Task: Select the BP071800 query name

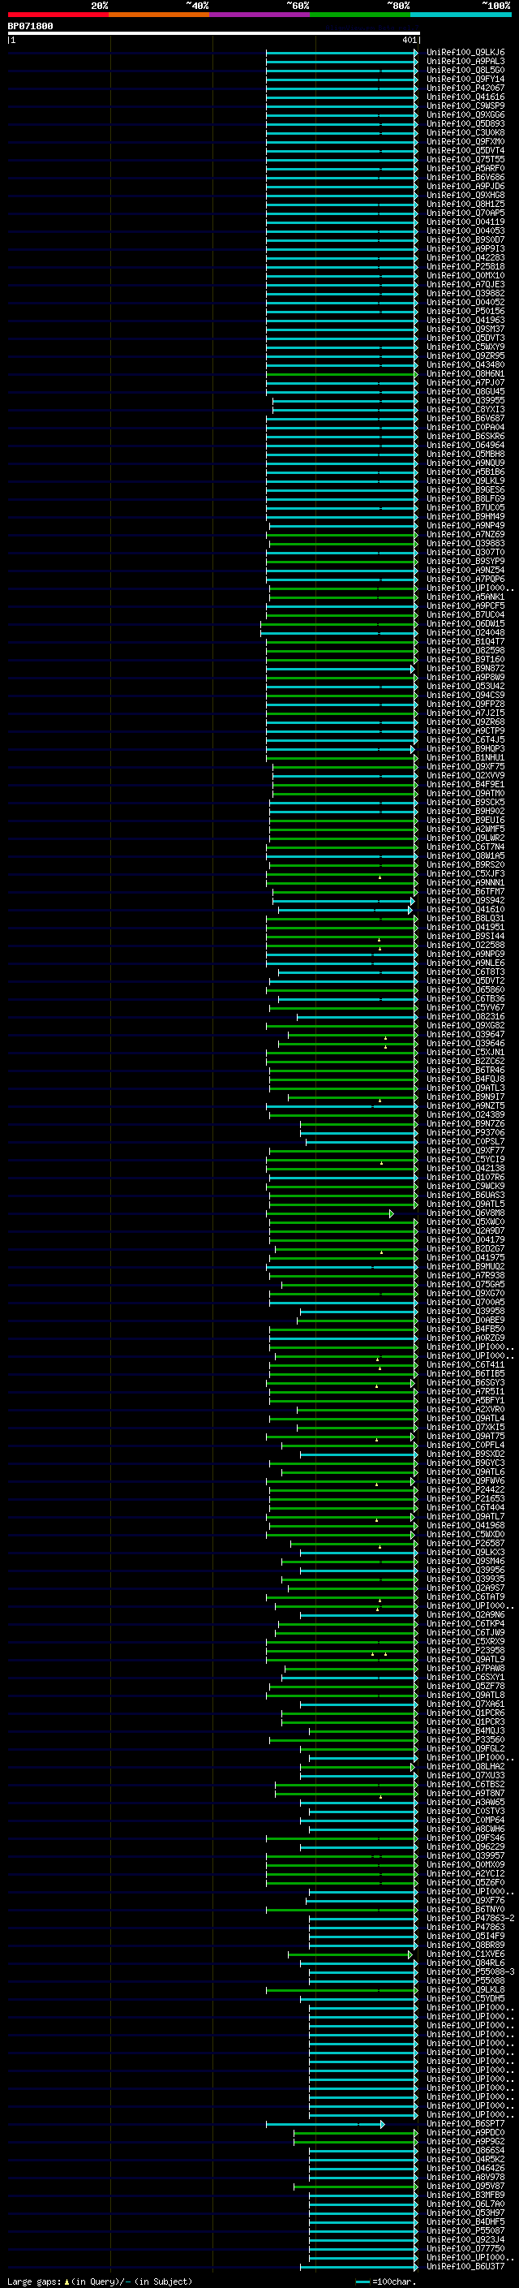Action: pyautogui.click(x=30, y=26)
